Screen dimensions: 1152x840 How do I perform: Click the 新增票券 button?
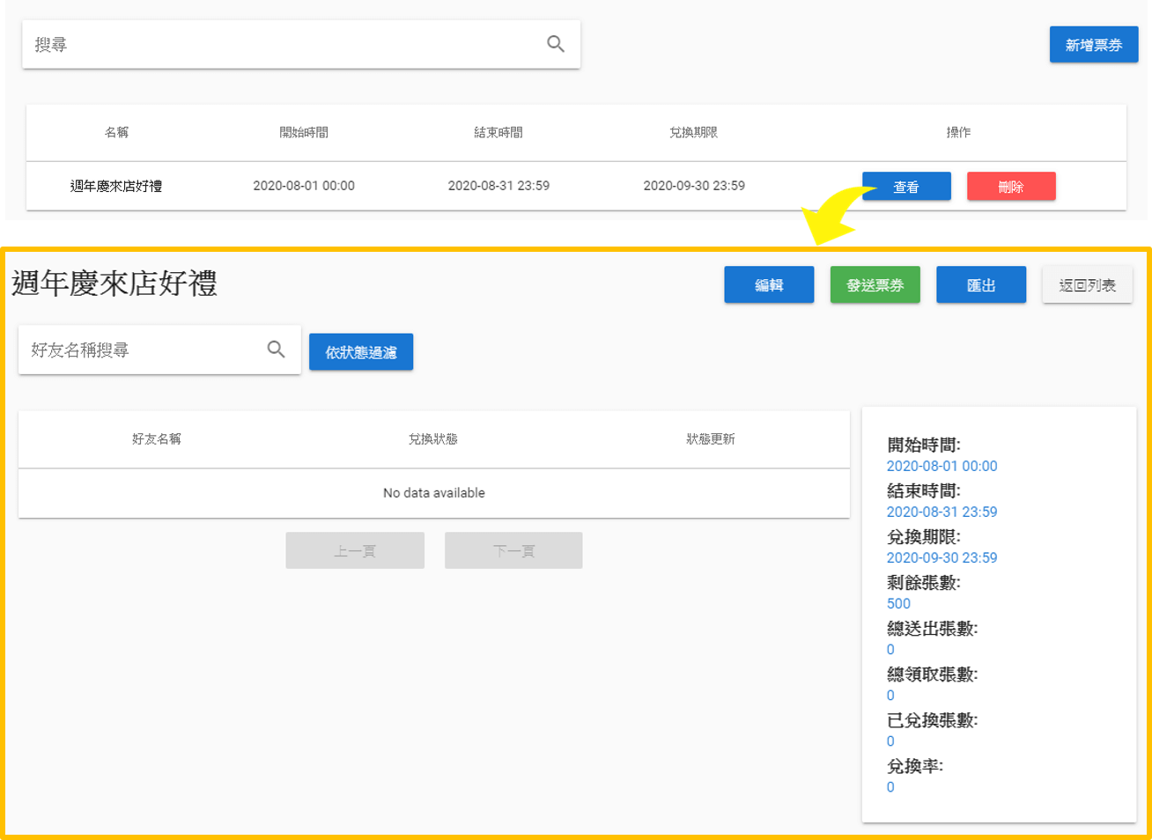coord(1093,45)
